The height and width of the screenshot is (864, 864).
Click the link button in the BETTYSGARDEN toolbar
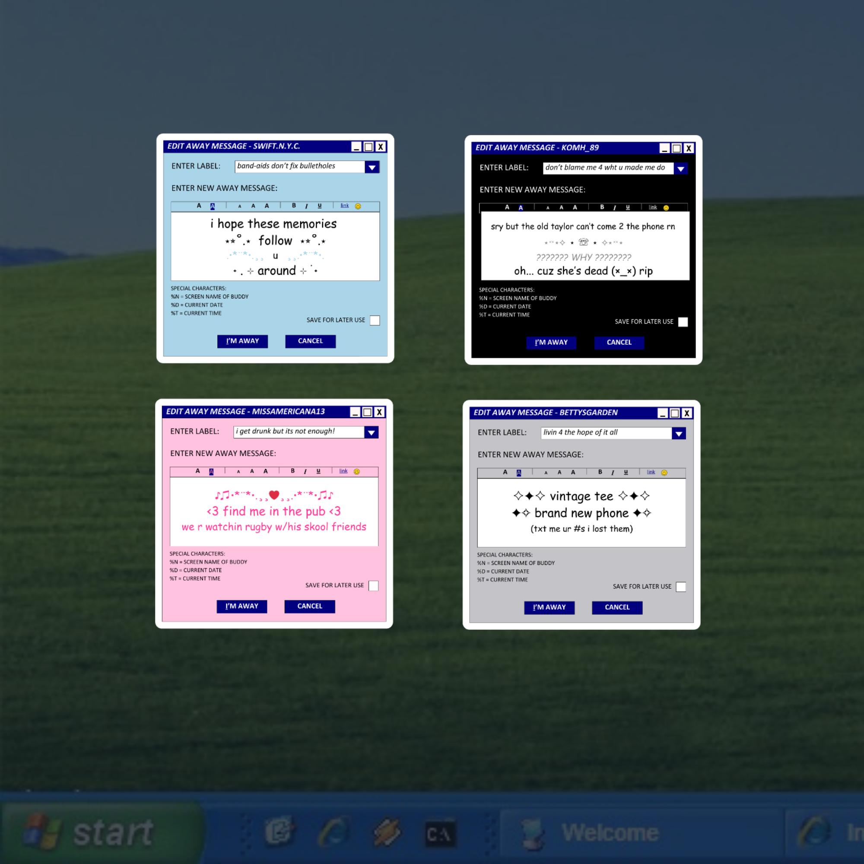coord(651,472)
